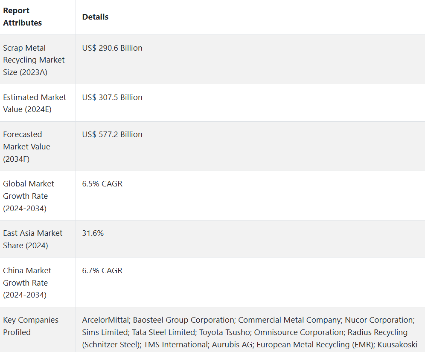Click the US$ 290.6 Billion value

(112, 48)
